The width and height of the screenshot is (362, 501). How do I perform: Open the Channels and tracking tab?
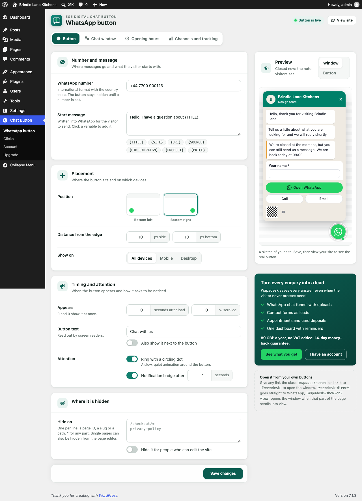[x=193, y=39]
